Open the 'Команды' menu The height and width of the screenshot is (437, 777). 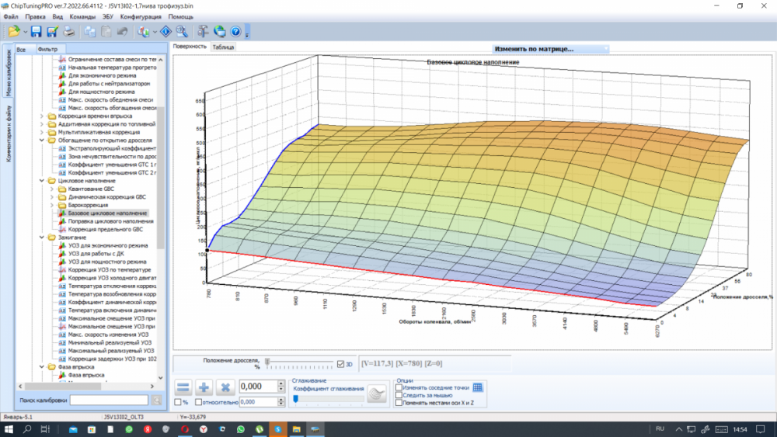tap(82, 16)
